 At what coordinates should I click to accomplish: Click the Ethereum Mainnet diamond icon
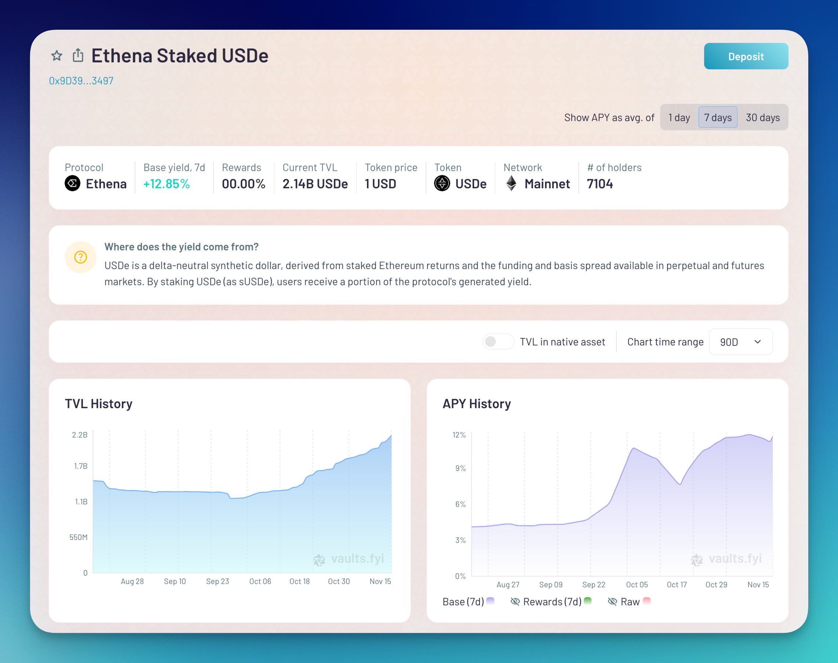[511, 183]
